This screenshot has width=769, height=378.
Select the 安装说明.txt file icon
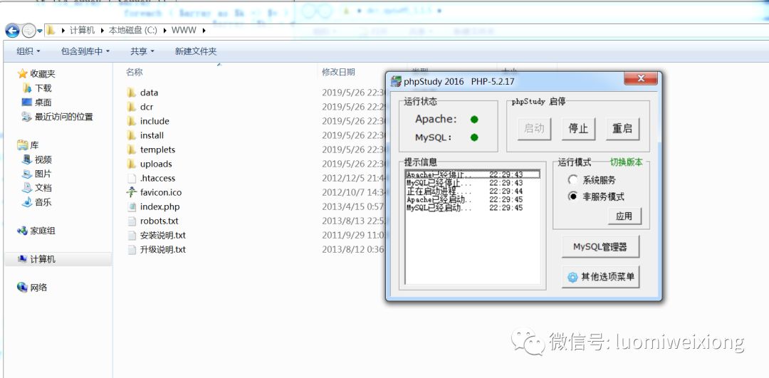[x=132, y=235]
